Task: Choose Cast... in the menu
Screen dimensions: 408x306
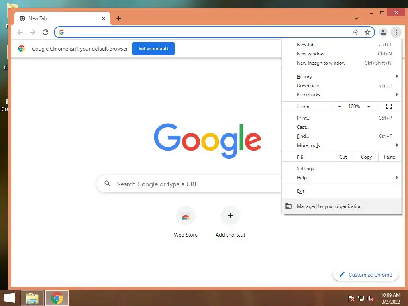Action: 341,127
